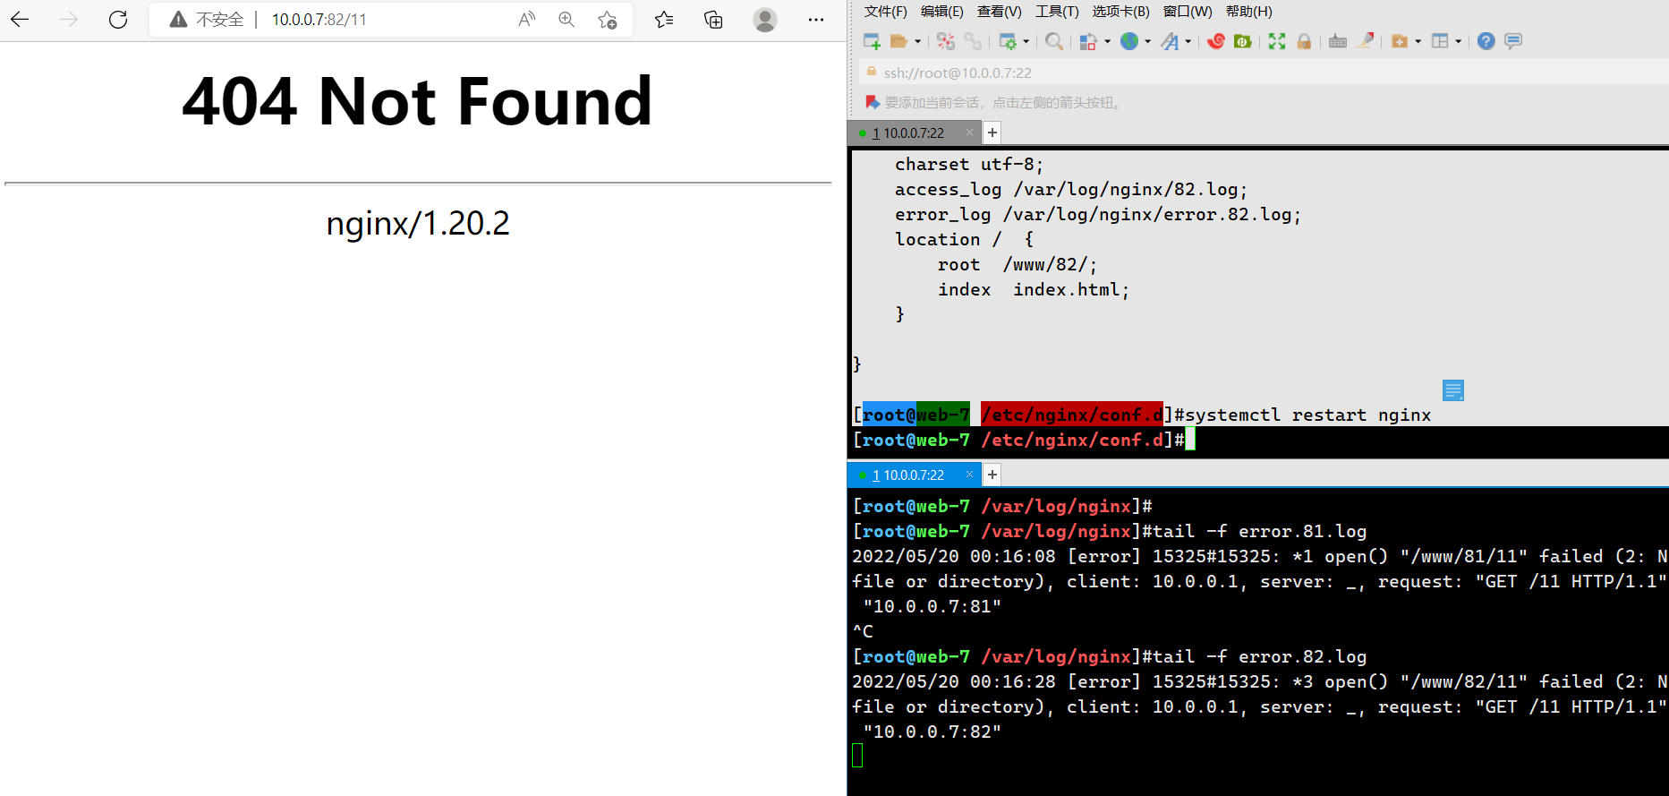Viewport: 1669px width, 796px height.
Task: Open the 工具(T) menu in Xshell
Action: pyautogui.click(x=1057, y=12)
